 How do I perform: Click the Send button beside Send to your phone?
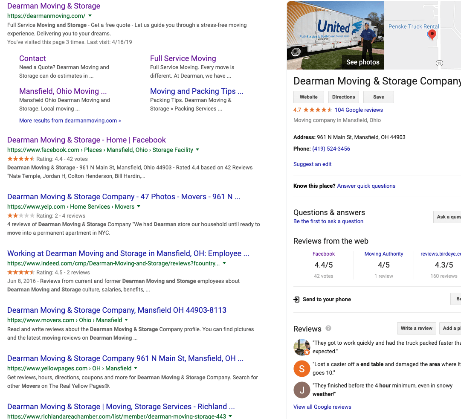click(456, 299)
